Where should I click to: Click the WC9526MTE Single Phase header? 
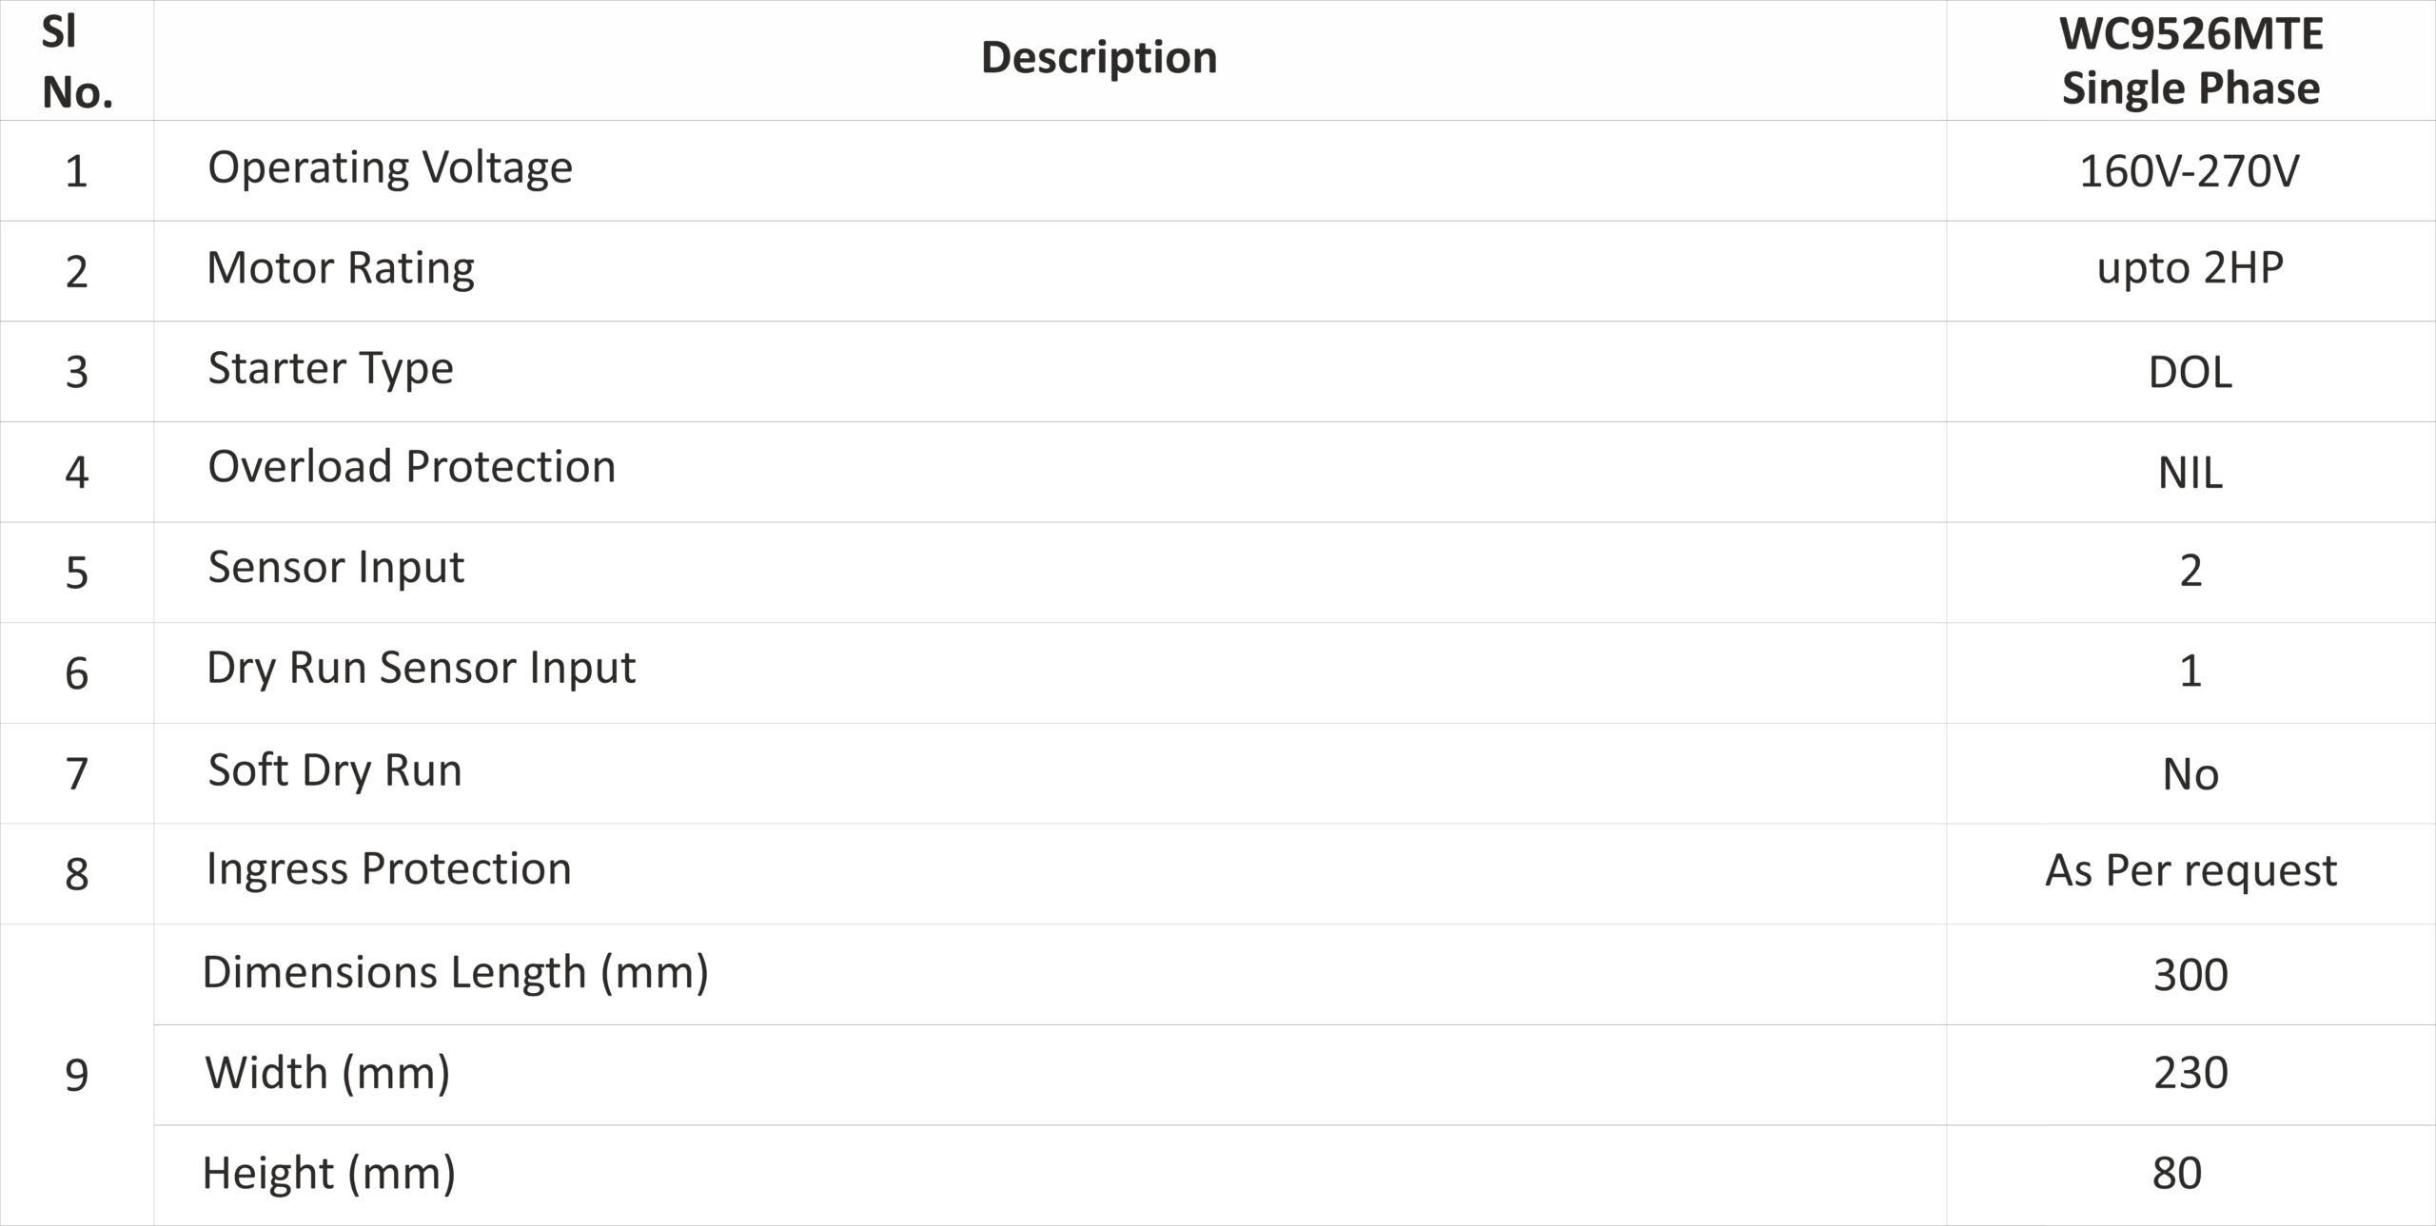point(2190,61)
